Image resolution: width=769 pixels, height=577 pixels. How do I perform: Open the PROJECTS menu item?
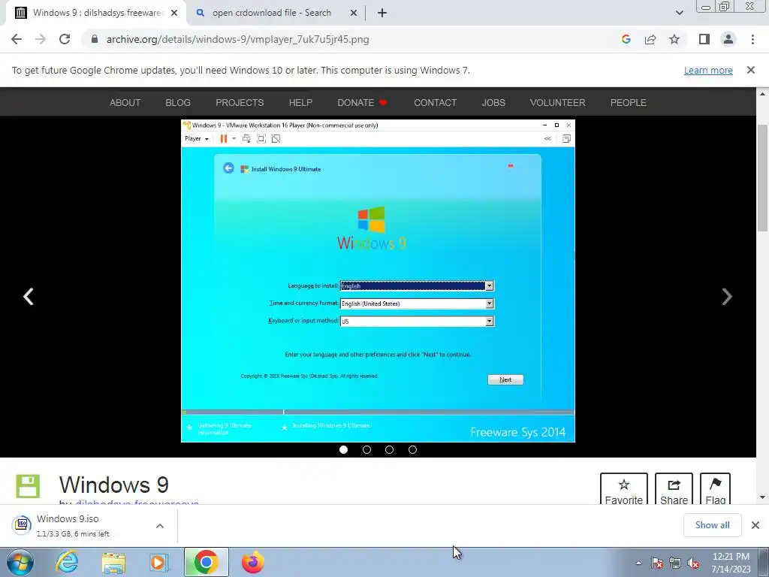[x=240, y=102]
